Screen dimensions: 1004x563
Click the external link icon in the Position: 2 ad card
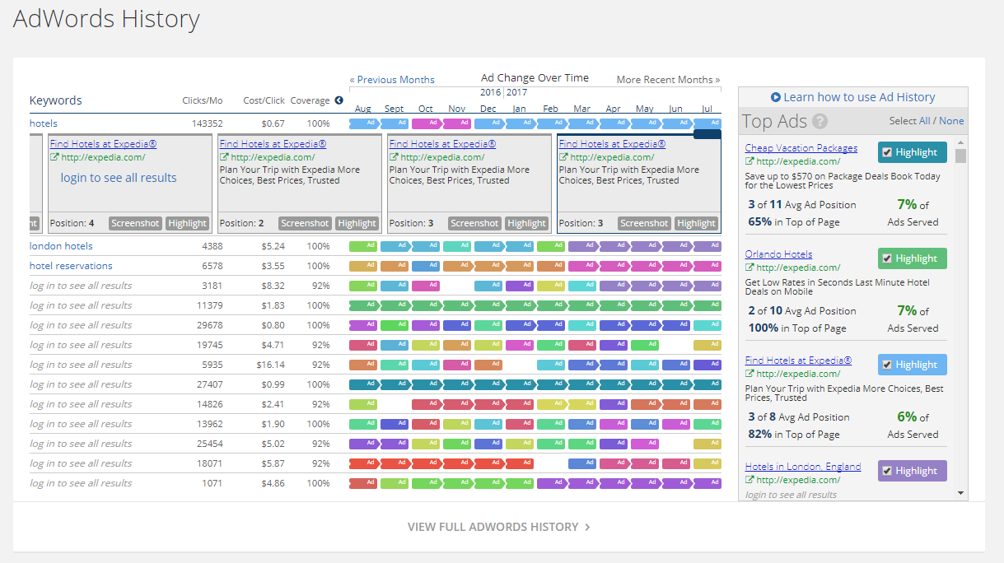pyautogui.click(x=224, y=157)
